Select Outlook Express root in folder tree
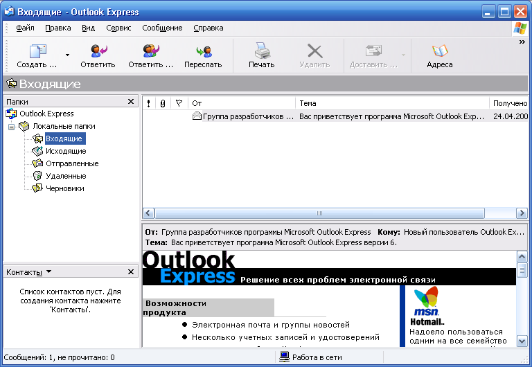This screenshot has width=532, height=367. pos(46,114)
